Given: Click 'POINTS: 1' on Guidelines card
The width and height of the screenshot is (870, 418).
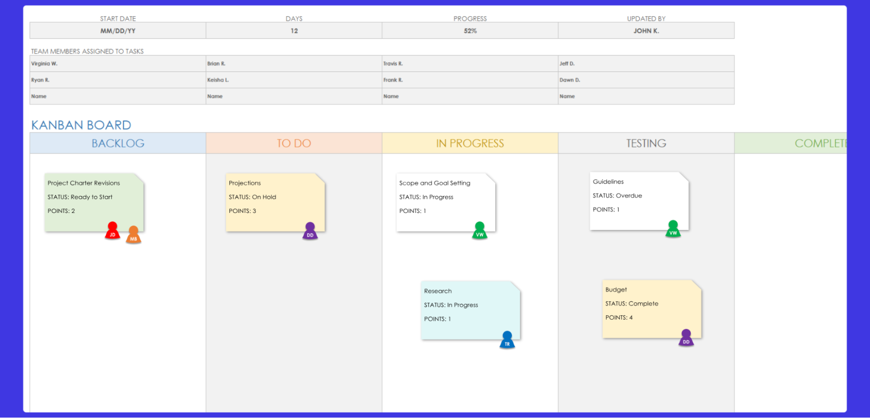Looking at the screenshot, I should pos(606,209).
